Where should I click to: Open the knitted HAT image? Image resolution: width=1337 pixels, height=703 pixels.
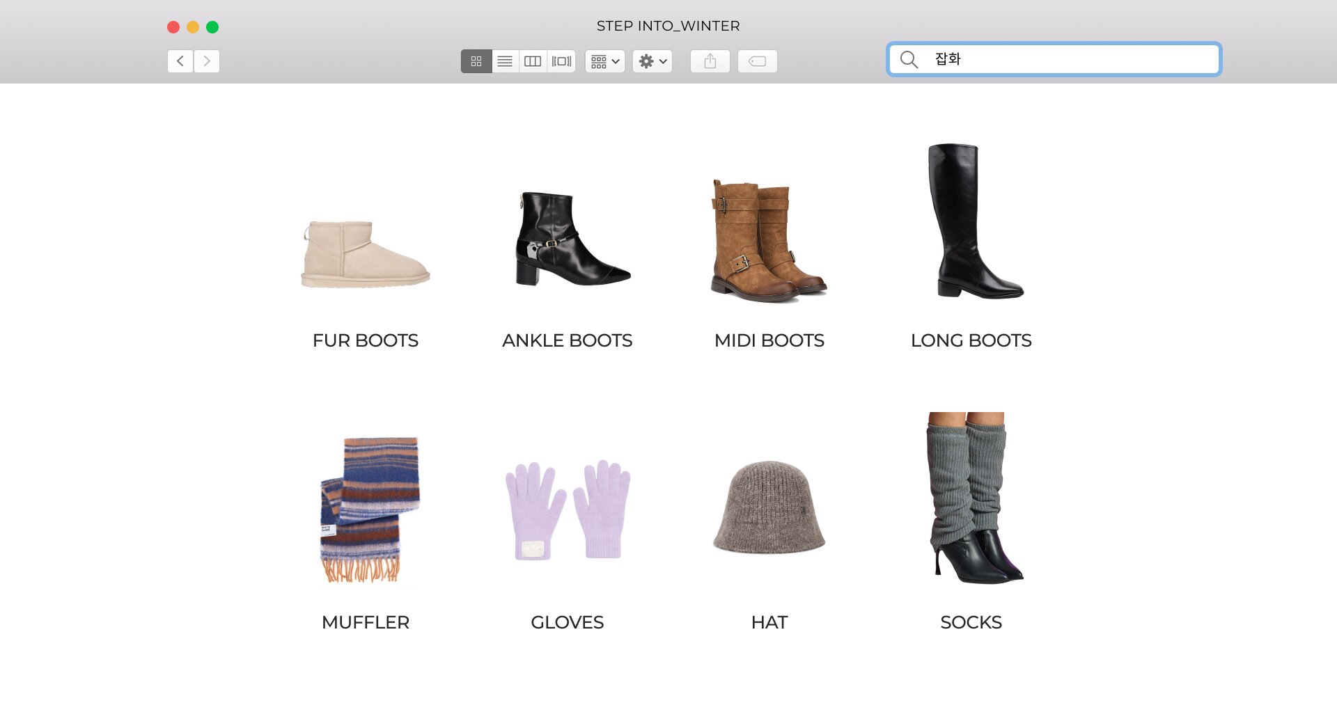pyautogui.click(x=769, y=508)
